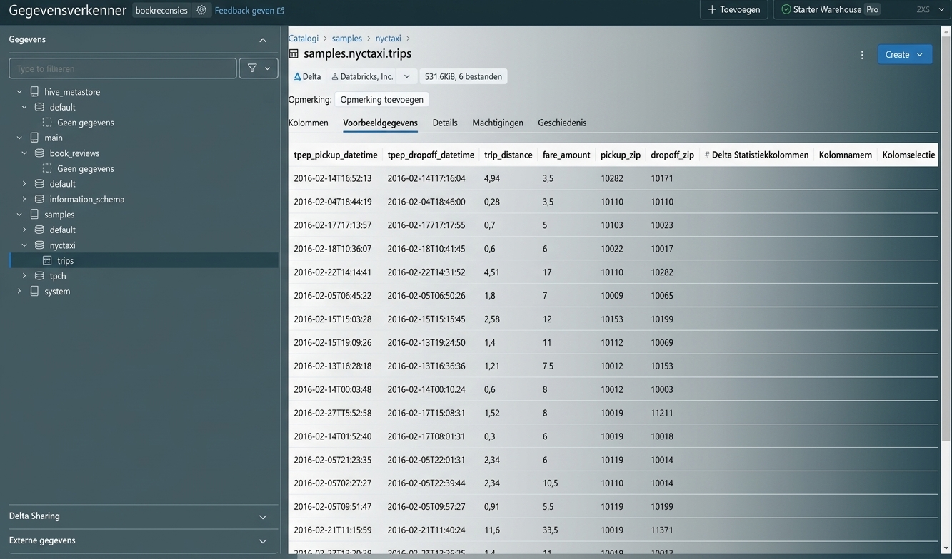Click the hive_metastore catalog icon
The width and height of the screenshot is (952, 559).
pyautogui.click(x=34, y=92)
